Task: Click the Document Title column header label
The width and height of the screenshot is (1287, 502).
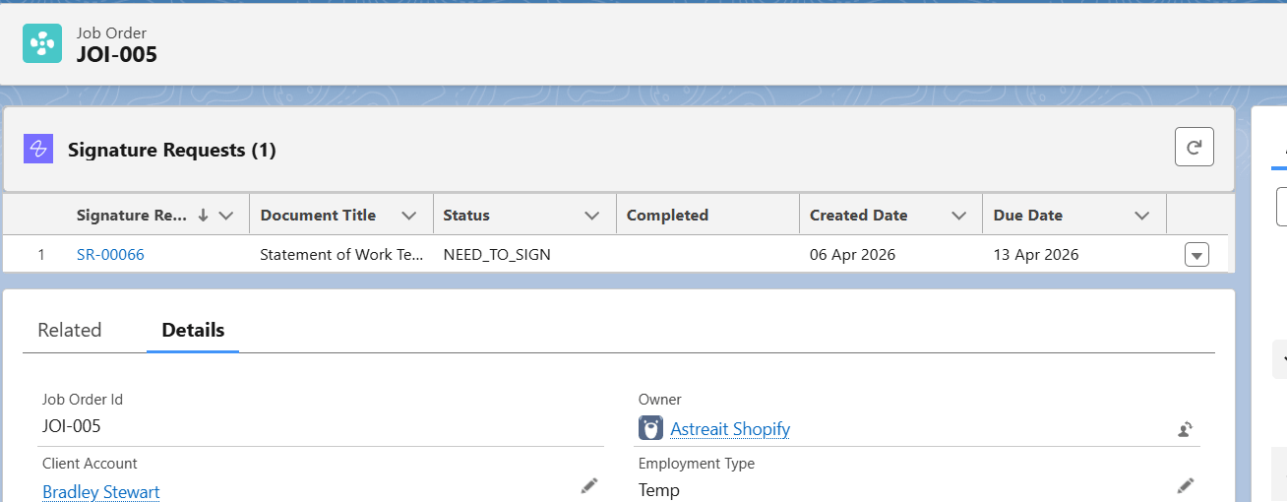Action: [318, 216]
